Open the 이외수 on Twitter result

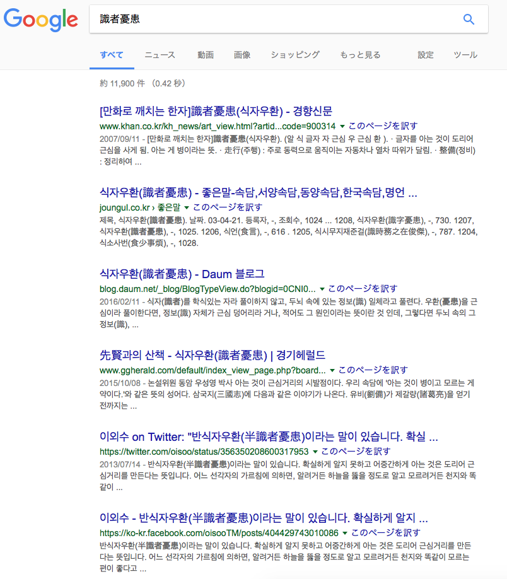coord(269,437)
